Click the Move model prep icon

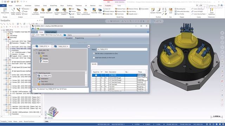100,11
